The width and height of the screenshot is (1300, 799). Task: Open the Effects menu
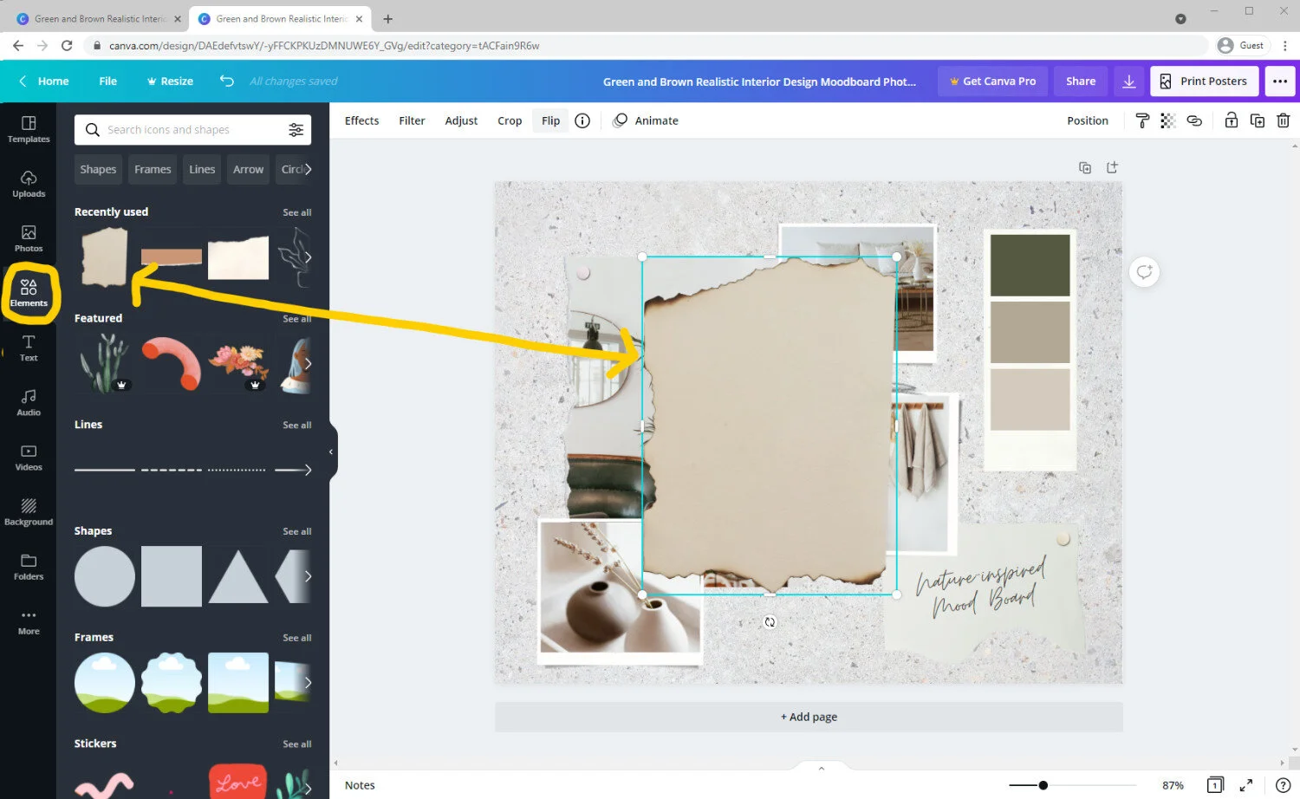point(361,120)
